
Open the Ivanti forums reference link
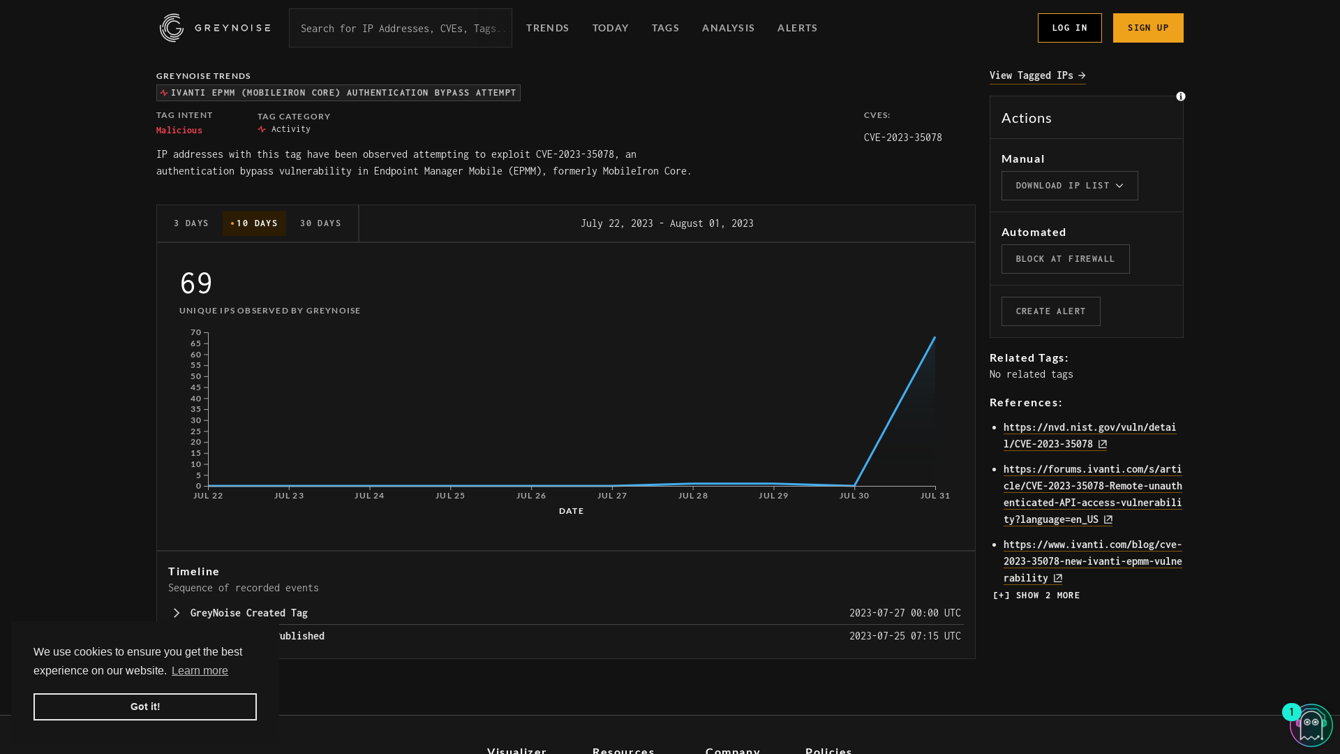(x=1092, y=494)
